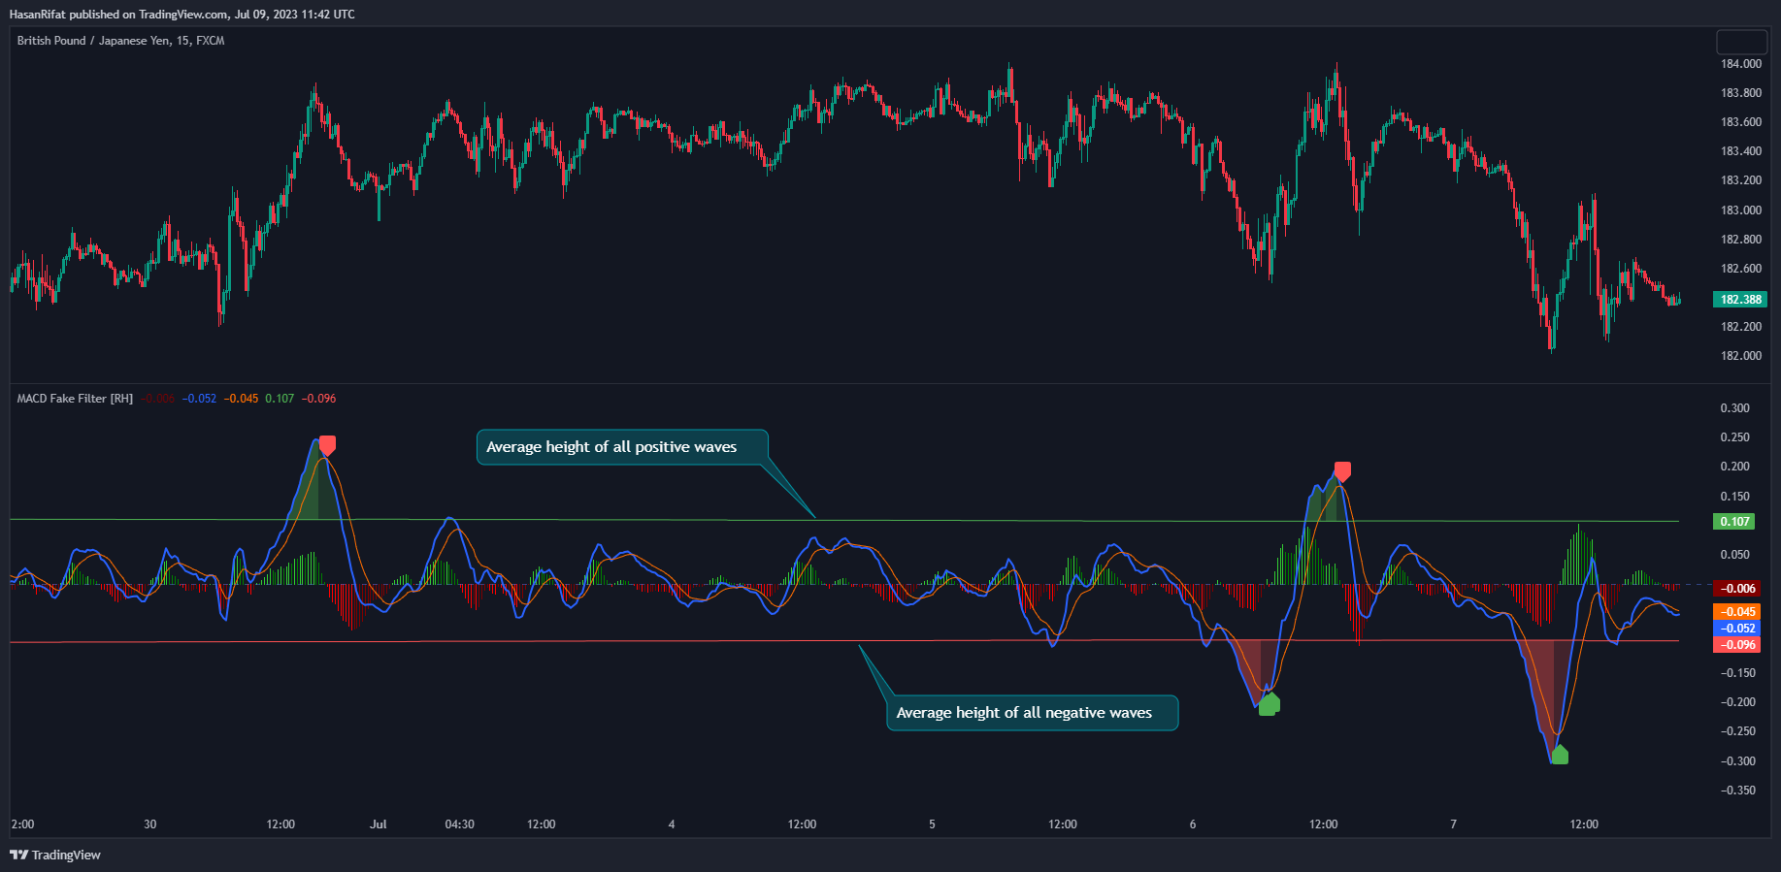
Task: Click the 182.000 price axis tick
Action: click(x=1741, y=356)
